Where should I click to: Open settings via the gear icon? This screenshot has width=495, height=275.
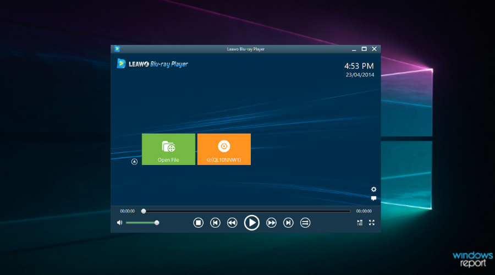coord(373,189)
